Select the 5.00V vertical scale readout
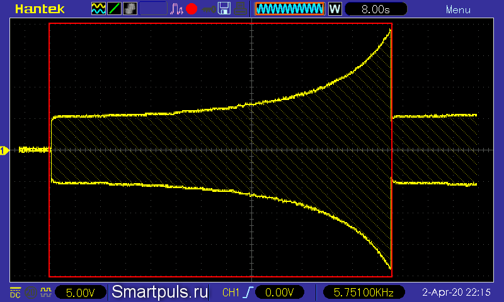504x302 pixels. click(81, 293)
